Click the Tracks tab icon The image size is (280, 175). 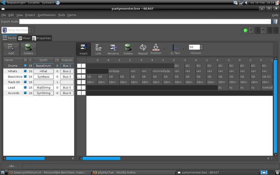click(x=5, y=38)
